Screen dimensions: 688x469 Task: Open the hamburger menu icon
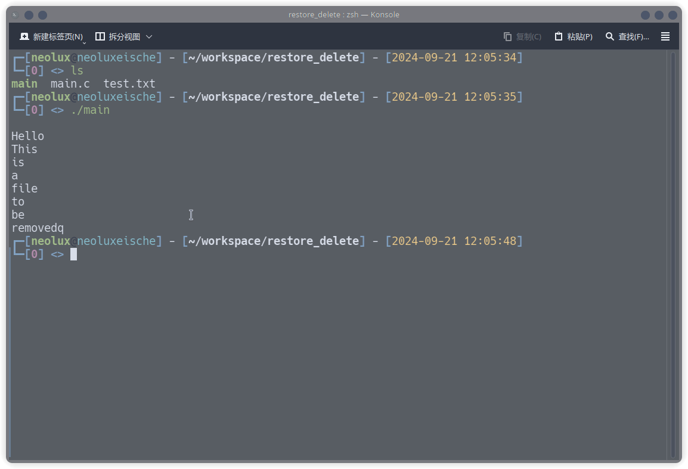(x=665, y=37)
